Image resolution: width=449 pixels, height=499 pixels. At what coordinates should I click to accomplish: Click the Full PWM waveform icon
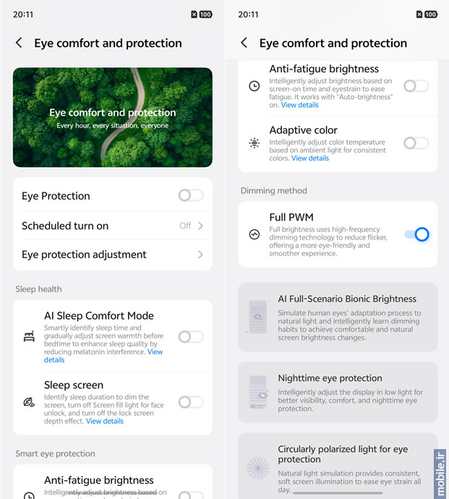point(255,234)
